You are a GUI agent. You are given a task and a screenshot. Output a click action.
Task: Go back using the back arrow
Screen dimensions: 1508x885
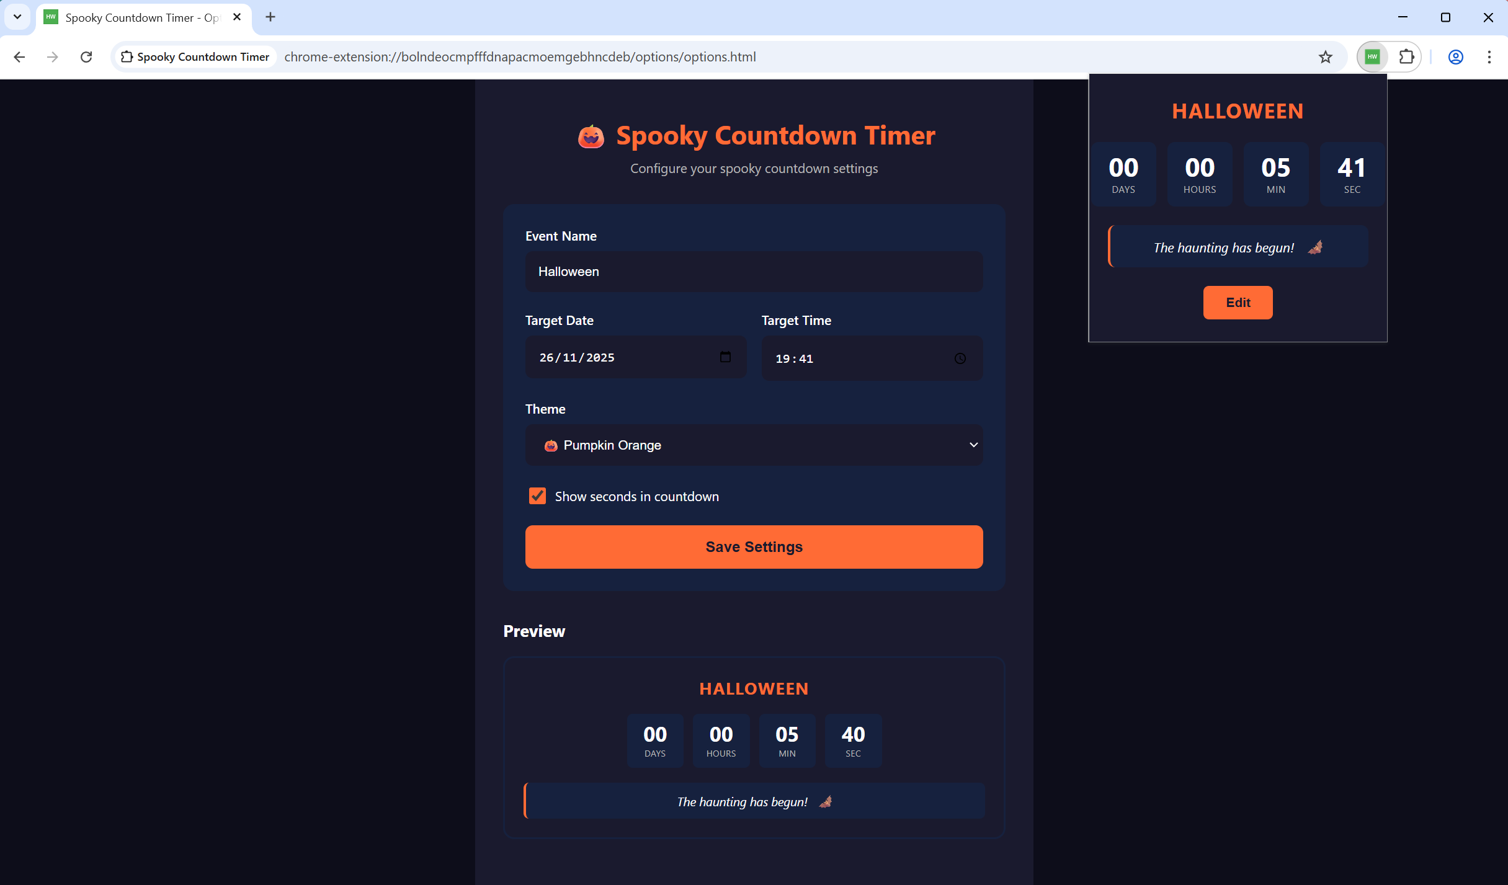click(19, 57)
